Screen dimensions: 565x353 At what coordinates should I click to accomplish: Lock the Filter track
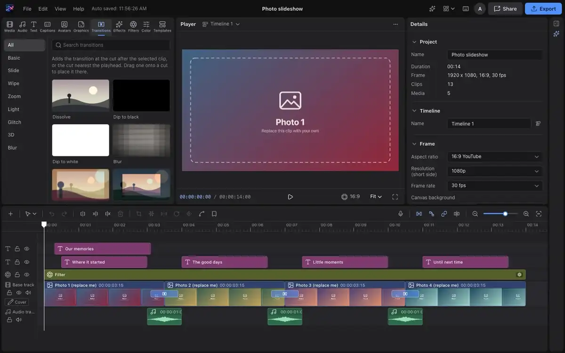[17, 274]
